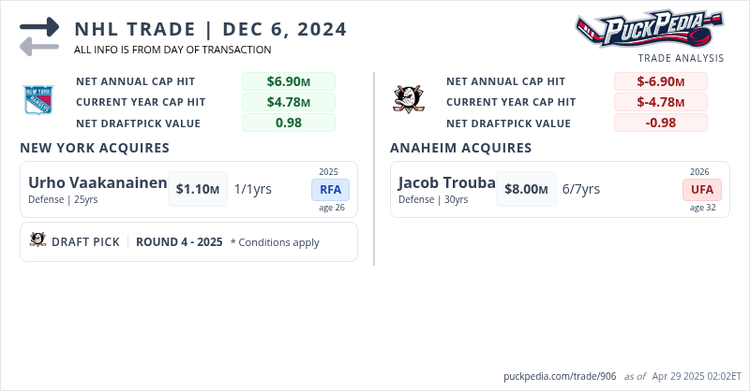The height and width of the screenshot is (391, 750).
Task: Click the Conditions apply note
Action: pyautogui.click(x=275, y=242)
